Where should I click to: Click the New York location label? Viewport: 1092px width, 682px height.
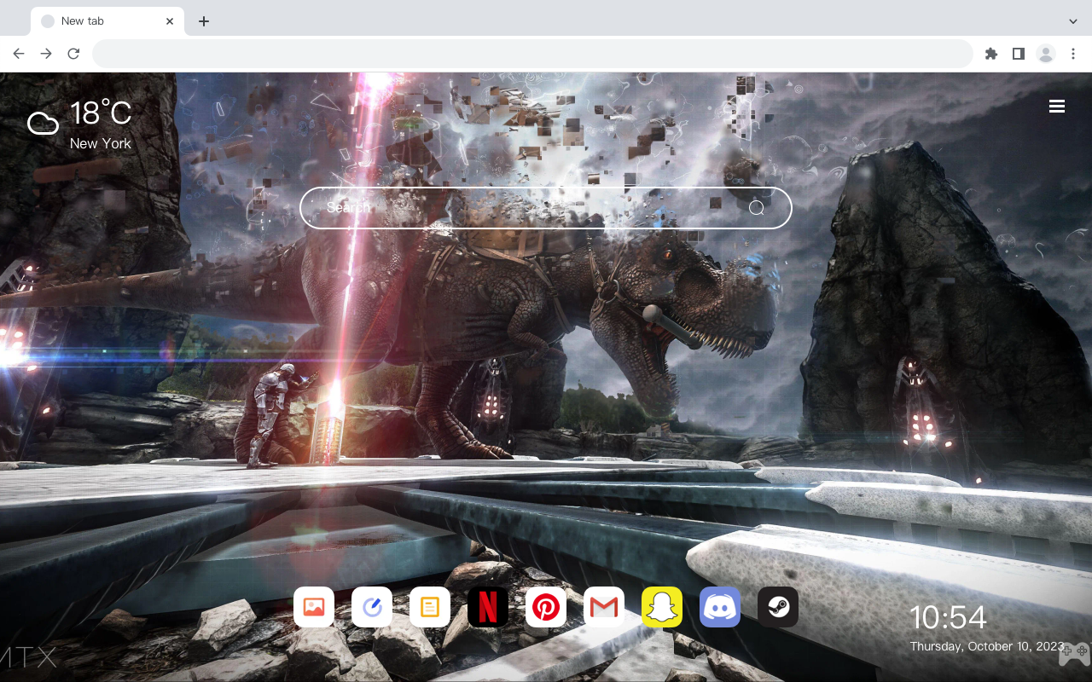click(x=101, y=143)
